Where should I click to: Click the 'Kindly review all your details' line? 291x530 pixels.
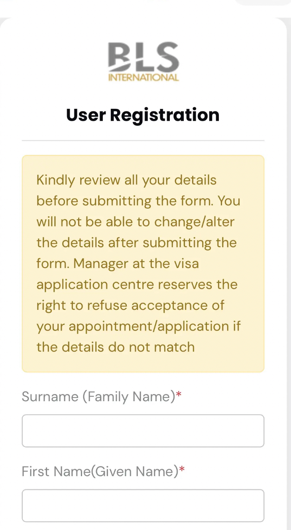coord(127,180)
